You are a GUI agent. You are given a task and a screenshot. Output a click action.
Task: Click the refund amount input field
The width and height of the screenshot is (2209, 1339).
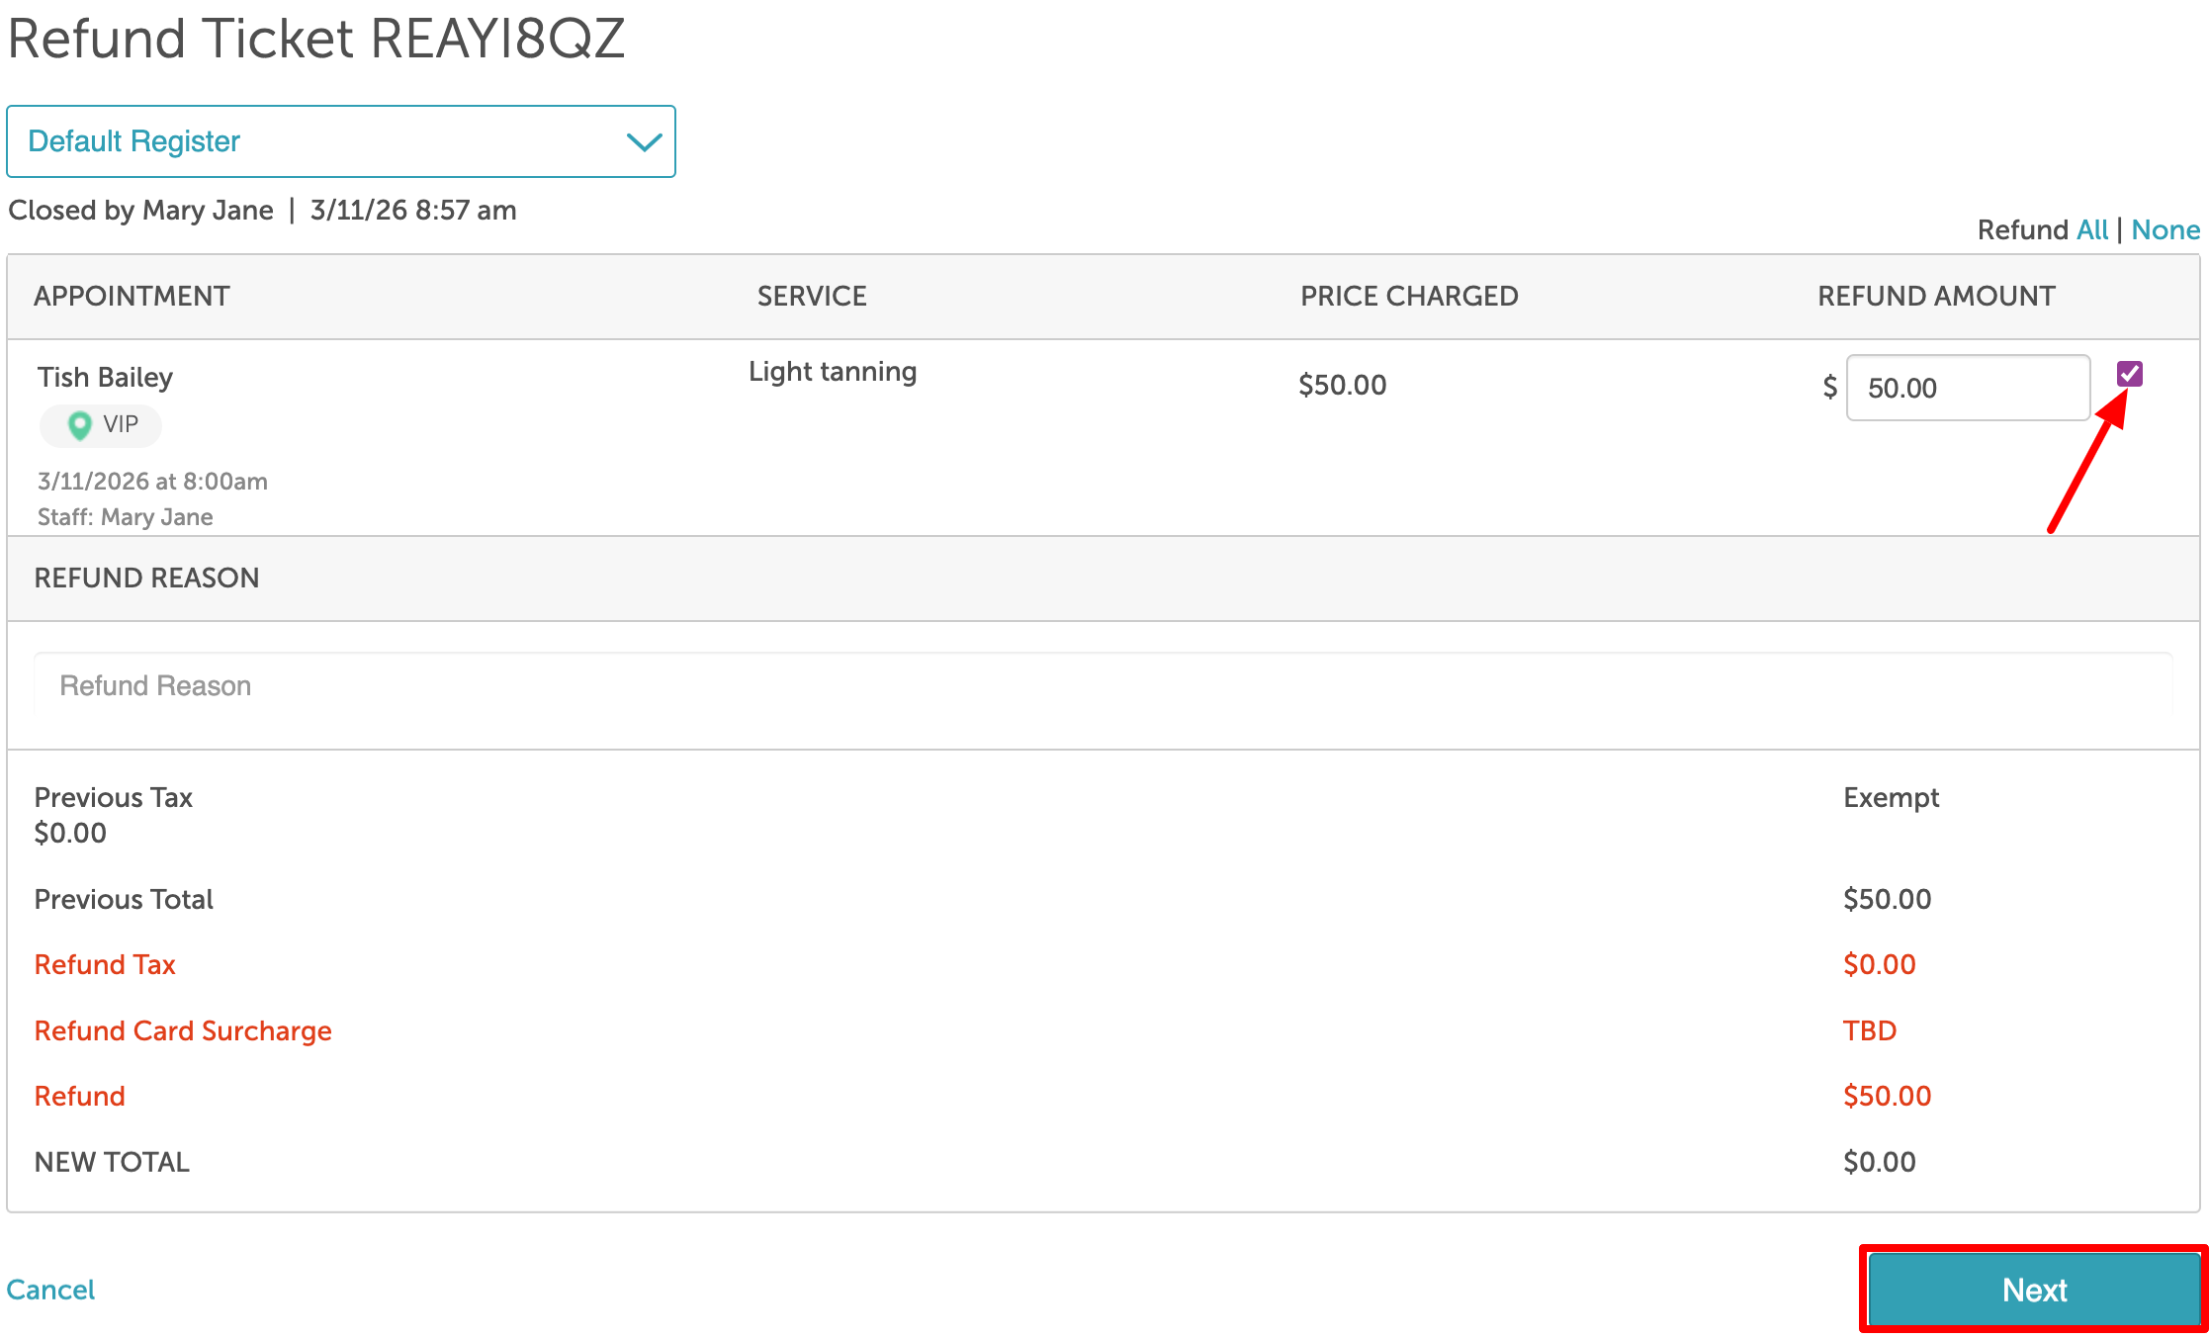[1967, 388]
